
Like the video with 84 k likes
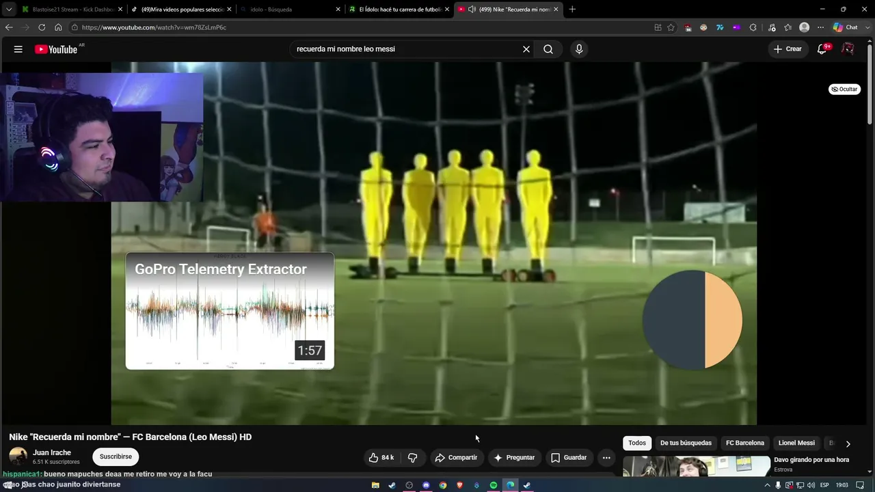click(x=381, y=458)
